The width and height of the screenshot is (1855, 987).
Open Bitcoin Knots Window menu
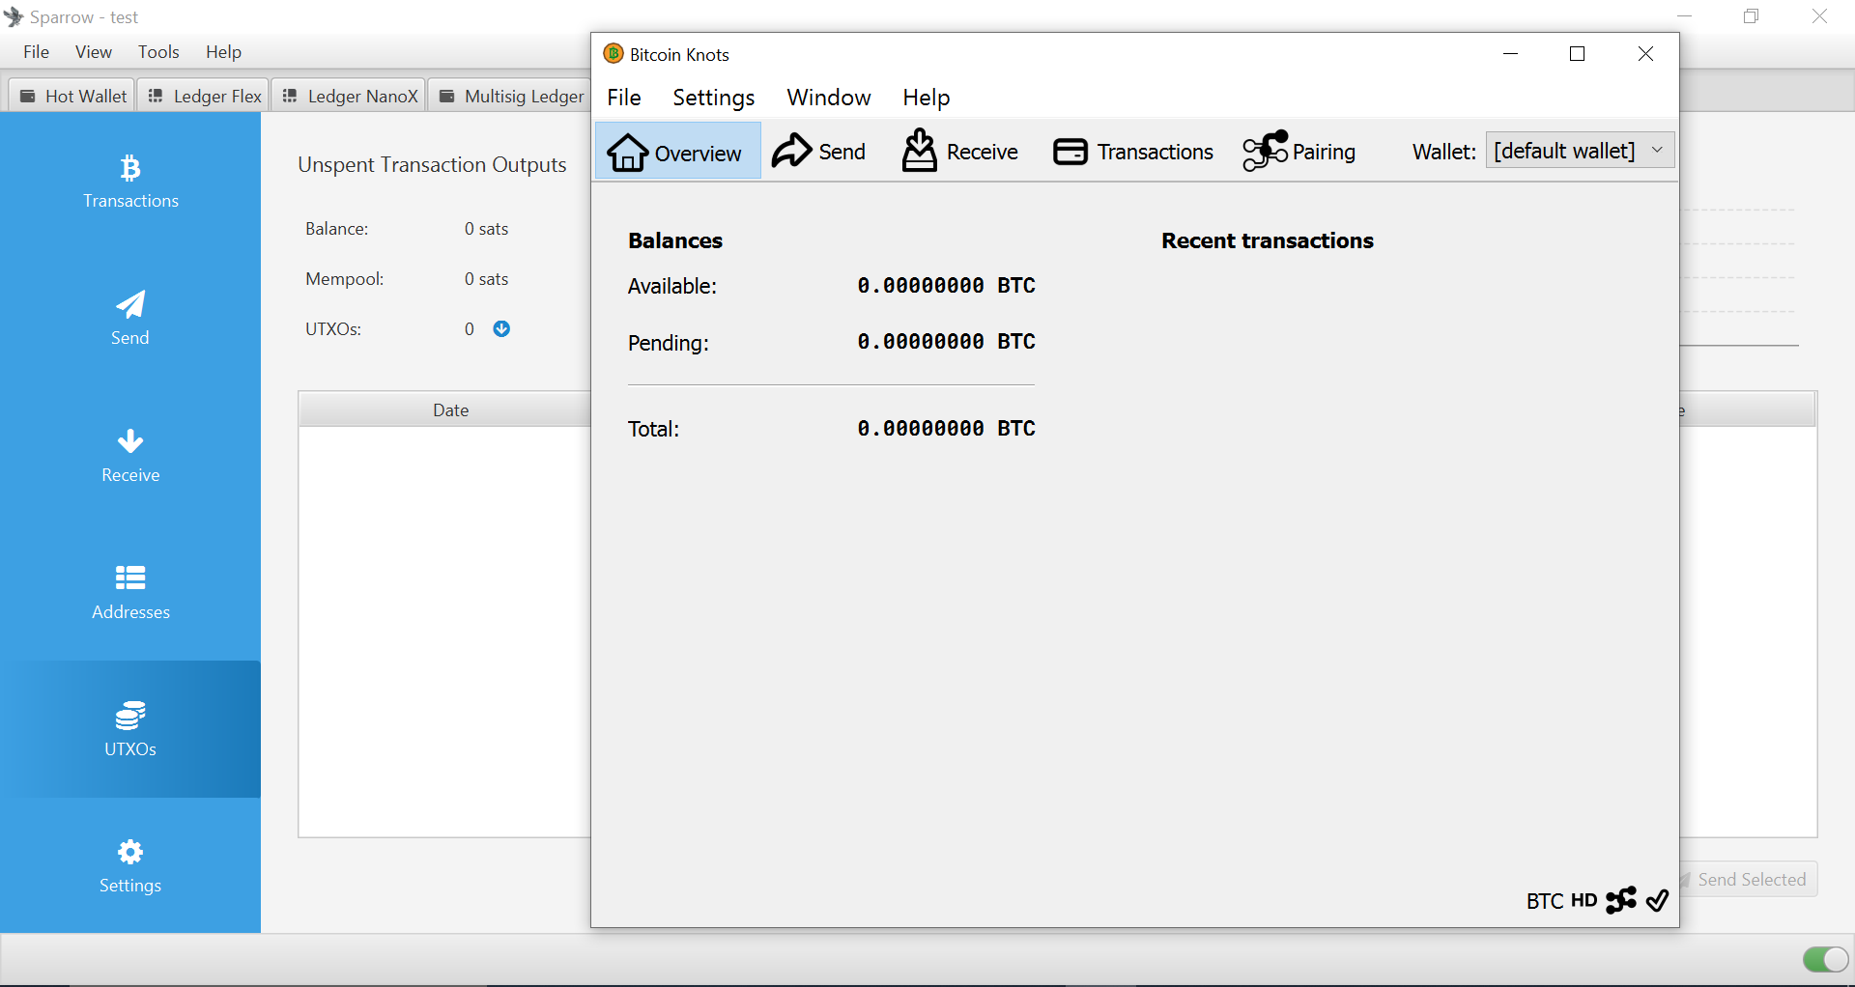[x=829, y=98]
